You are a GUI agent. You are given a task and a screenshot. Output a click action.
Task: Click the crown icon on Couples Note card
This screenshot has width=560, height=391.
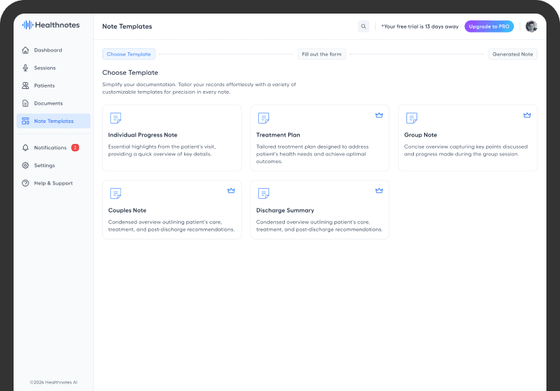point(231,191)
